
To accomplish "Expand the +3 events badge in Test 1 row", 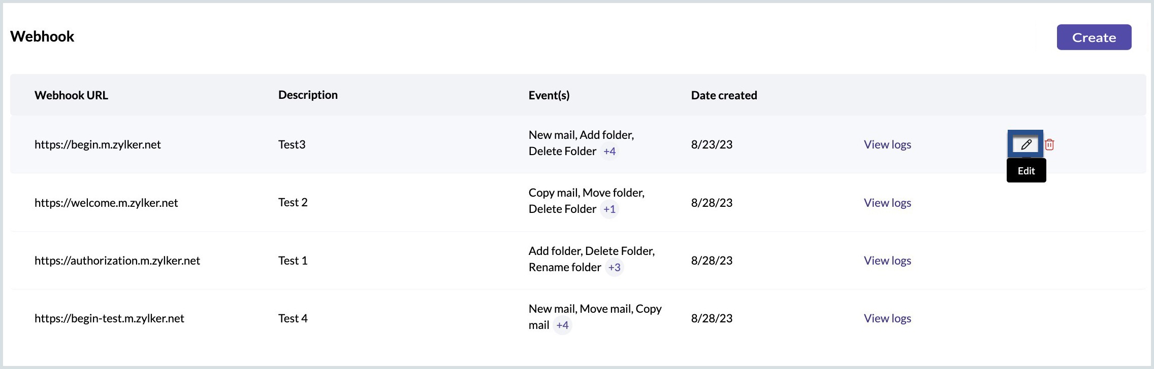I will [615, 267].
